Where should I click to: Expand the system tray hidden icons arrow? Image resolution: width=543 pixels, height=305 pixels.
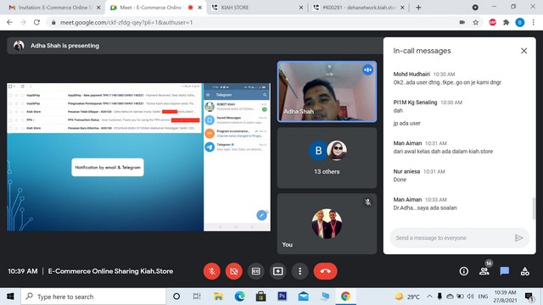click(429, 297)
